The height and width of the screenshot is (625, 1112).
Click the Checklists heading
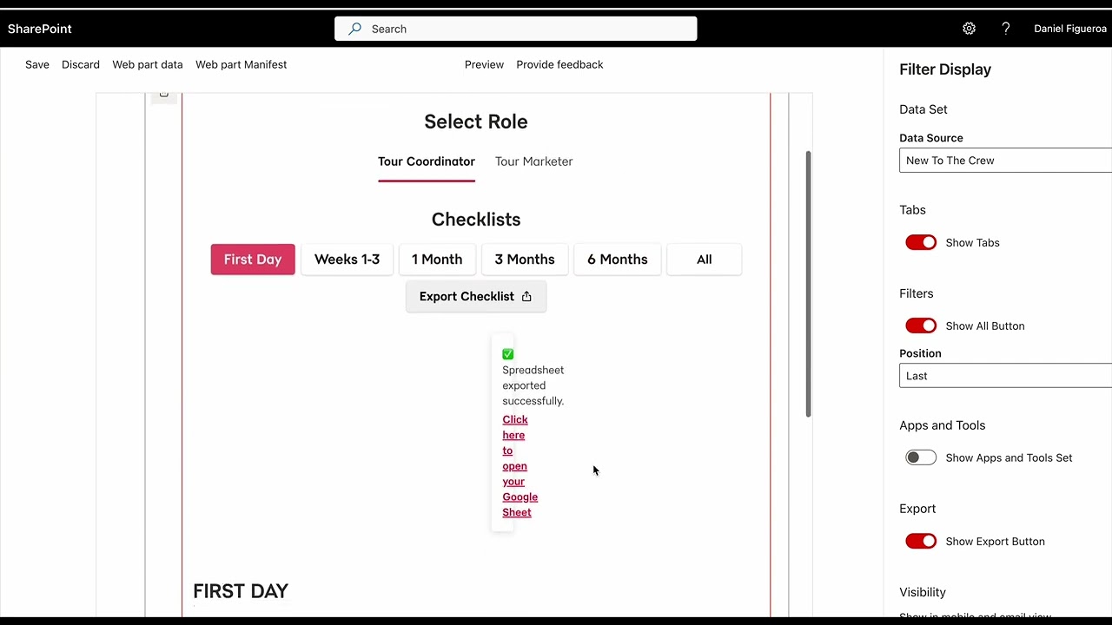pyautogui.click(x=476, y=220)
